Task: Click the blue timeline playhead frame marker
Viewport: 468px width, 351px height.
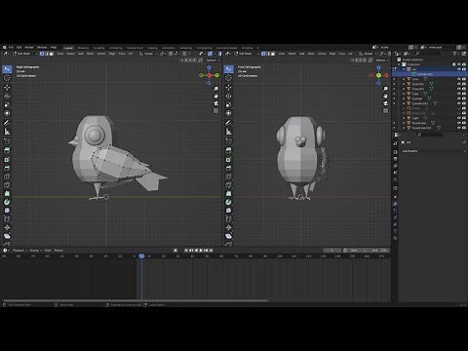Action: (141, 256)
